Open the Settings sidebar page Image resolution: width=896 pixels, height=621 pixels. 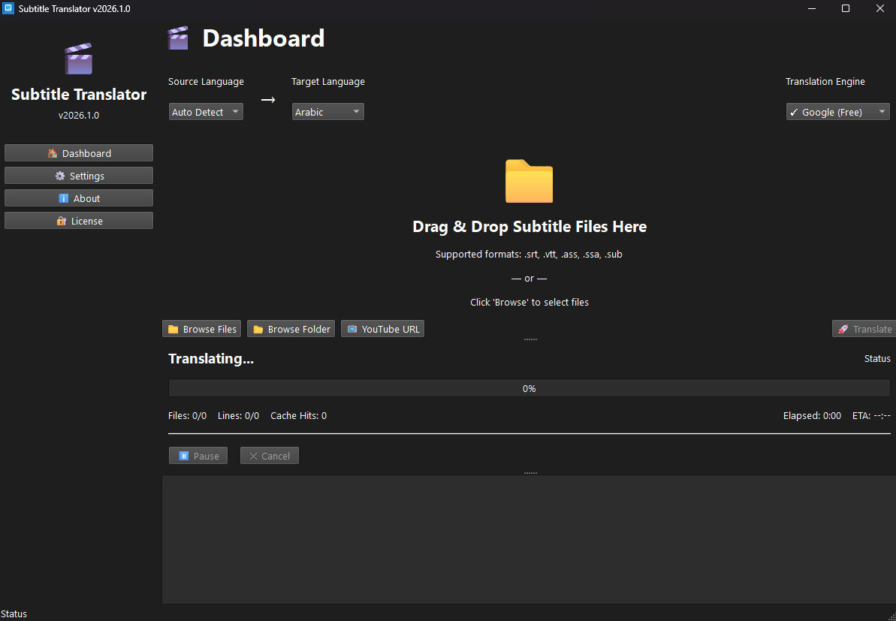(79, 176)
